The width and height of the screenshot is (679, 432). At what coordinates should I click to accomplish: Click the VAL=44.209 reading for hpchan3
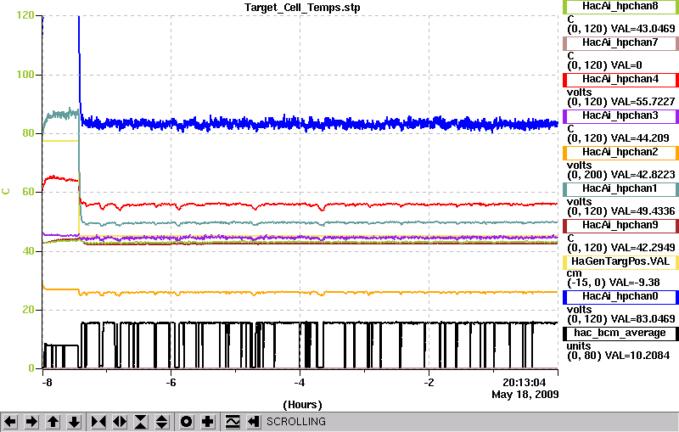[x=640, y=138]
